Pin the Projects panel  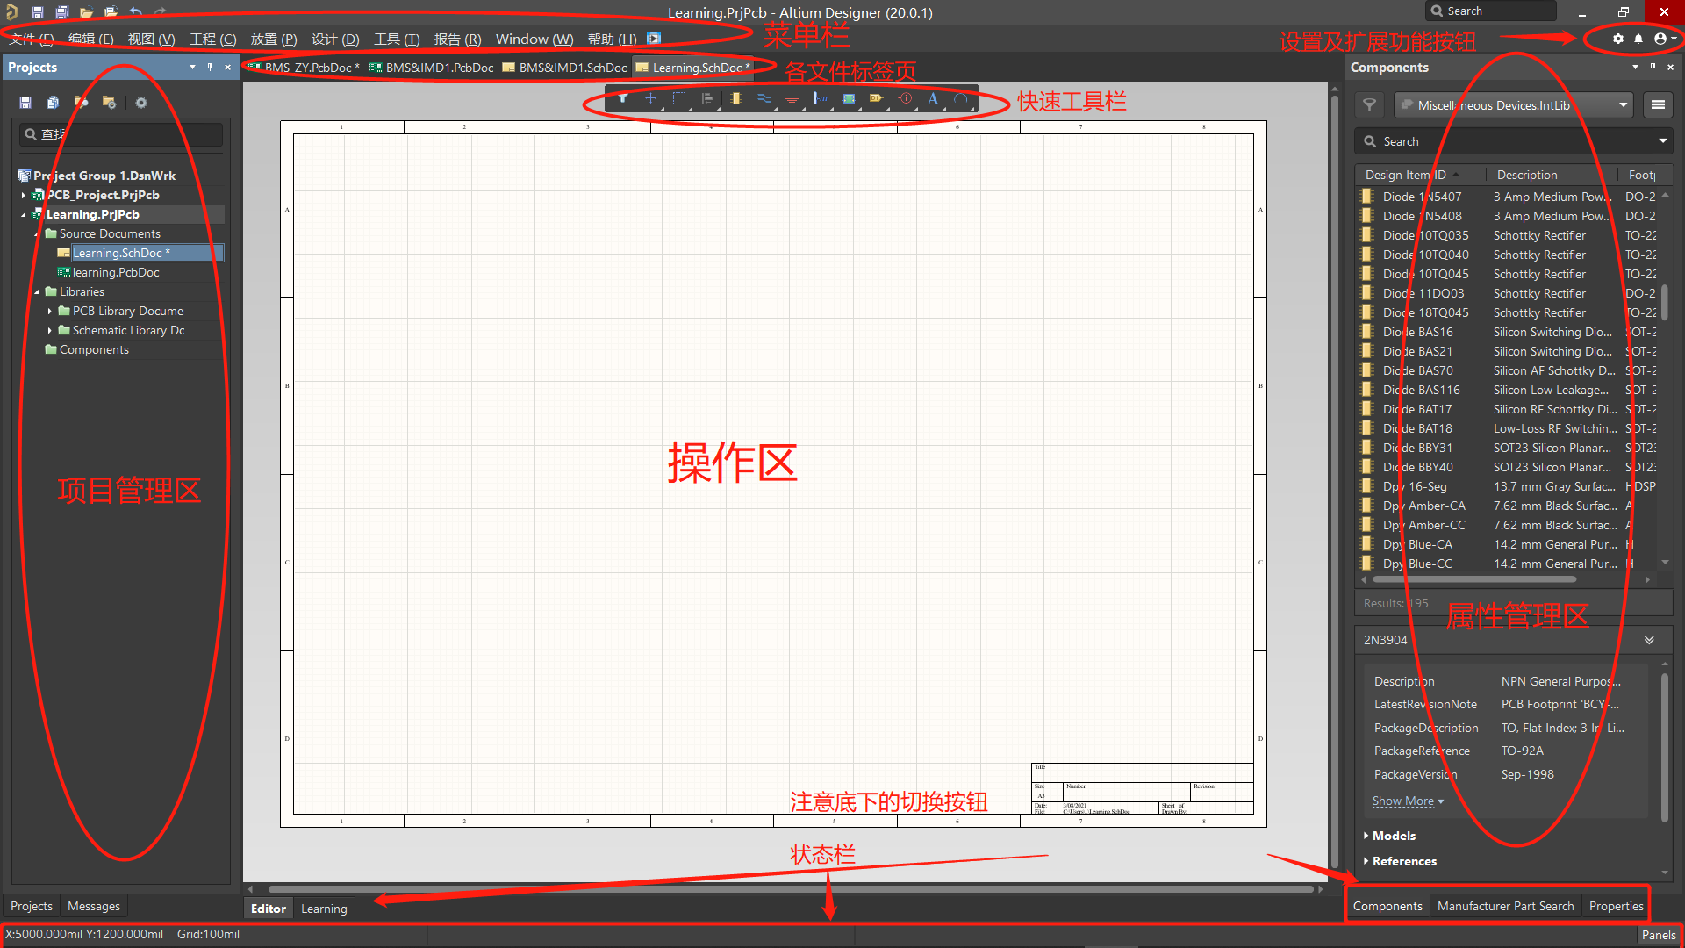click(210, 67)
